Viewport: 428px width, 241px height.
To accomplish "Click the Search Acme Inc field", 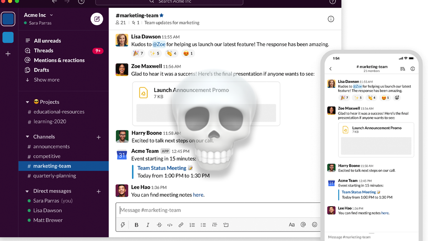I will pos(169,2).
